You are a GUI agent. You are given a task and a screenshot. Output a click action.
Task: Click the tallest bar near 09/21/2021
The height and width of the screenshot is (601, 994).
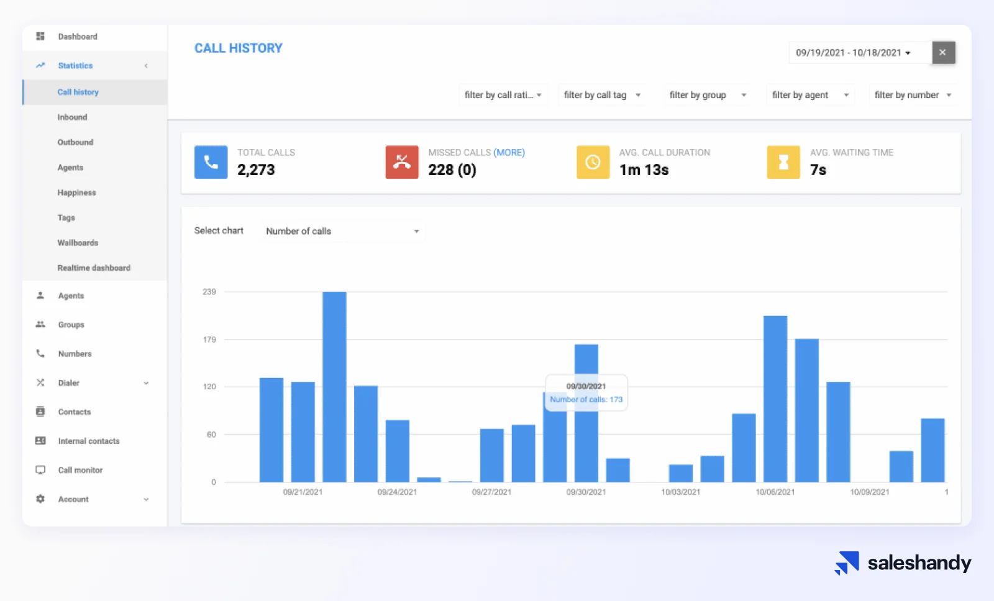pyautogui.click(x=334, y=387)
